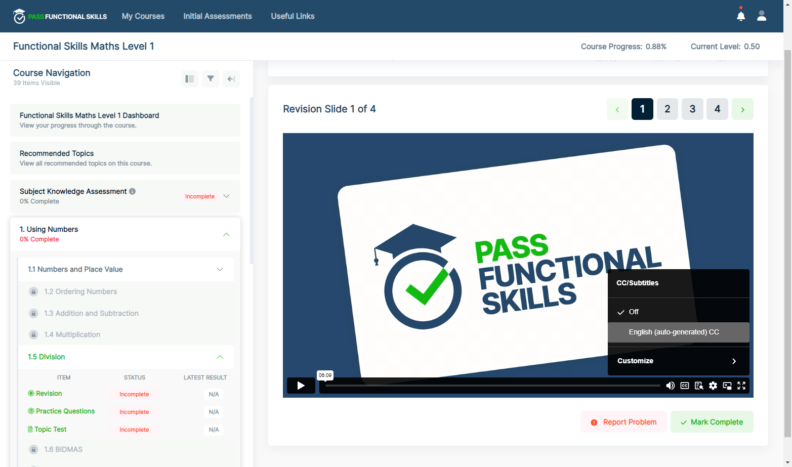792x467 pixels.
Task: Switch to revision slide 3
Action: click(x=693, y=109)
